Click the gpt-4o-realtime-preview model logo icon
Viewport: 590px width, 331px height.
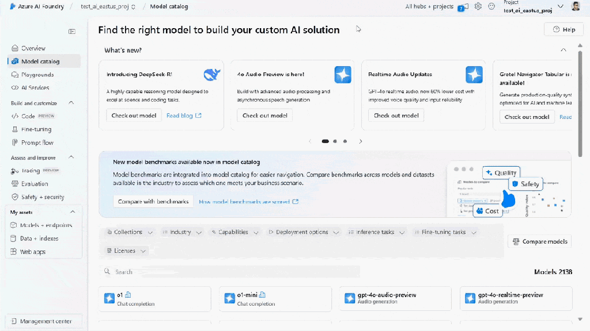(x=470, y=298)
